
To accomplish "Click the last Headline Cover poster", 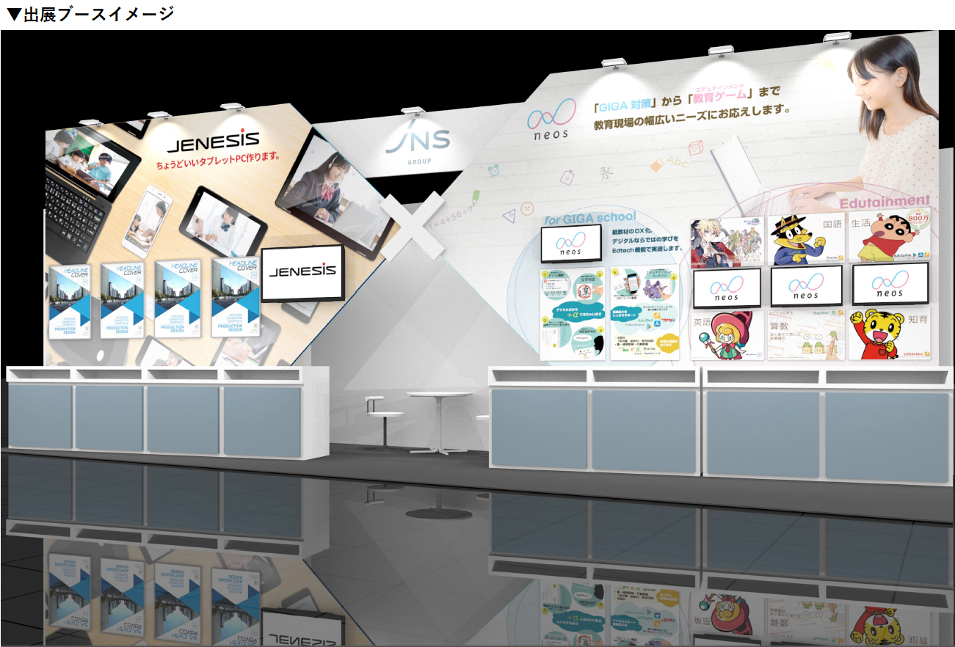I will [235, 296].
